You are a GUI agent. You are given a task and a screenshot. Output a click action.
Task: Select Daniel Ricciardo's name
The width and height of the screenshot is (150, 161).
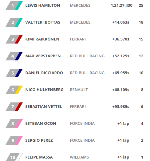pyautogui.click(x=44, y=73)
